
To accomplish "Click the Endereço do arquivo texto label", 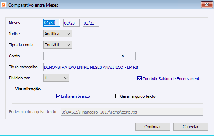I will pyautogui.click(x=33, y=112).
